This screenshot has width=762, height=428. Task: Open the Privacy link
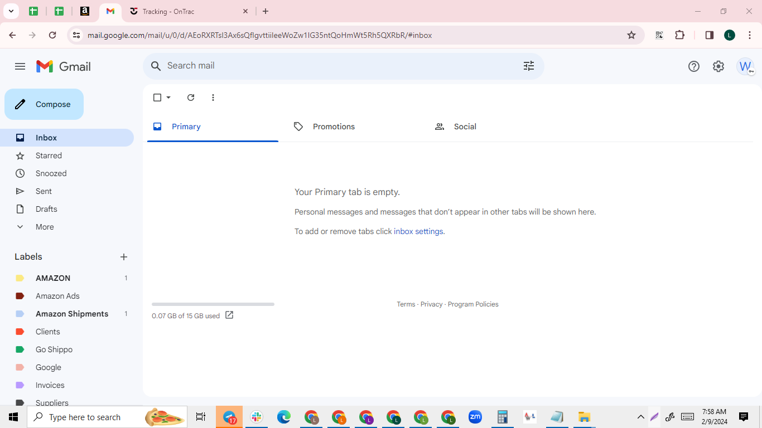[431, 304]
